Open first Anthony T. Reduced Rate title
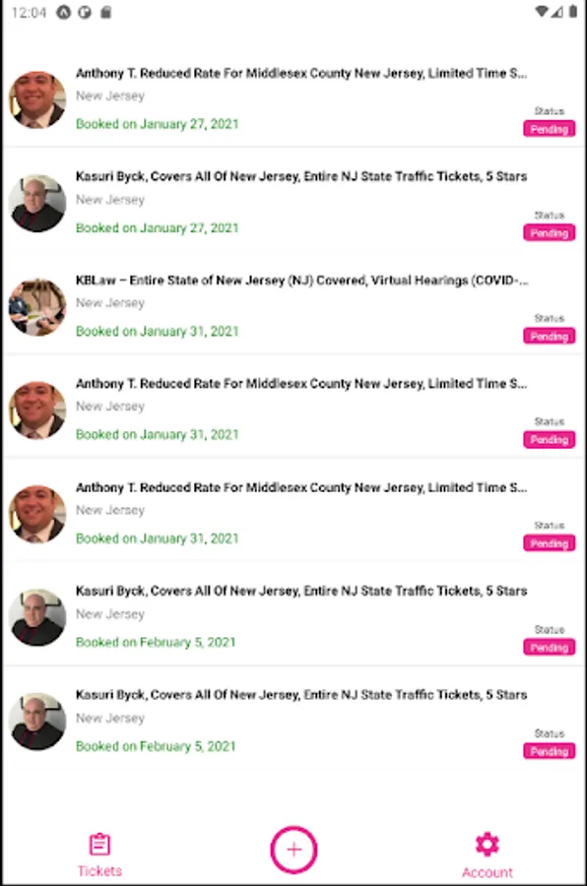The width and height of the screenshot is (587, 886). tap(301, 73)
